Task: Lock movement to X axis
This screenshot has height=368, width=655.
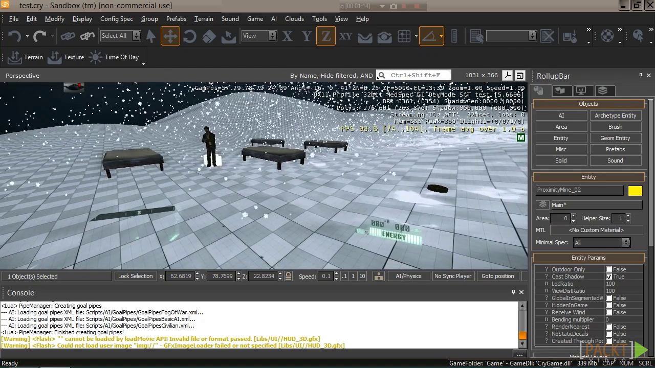Action: [x=287, y=36]
